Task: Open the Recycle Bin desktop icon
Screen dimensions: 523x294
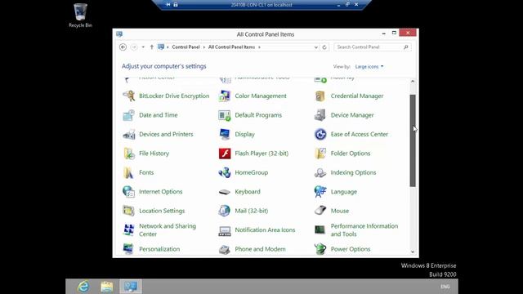Action: pos(80,15)
